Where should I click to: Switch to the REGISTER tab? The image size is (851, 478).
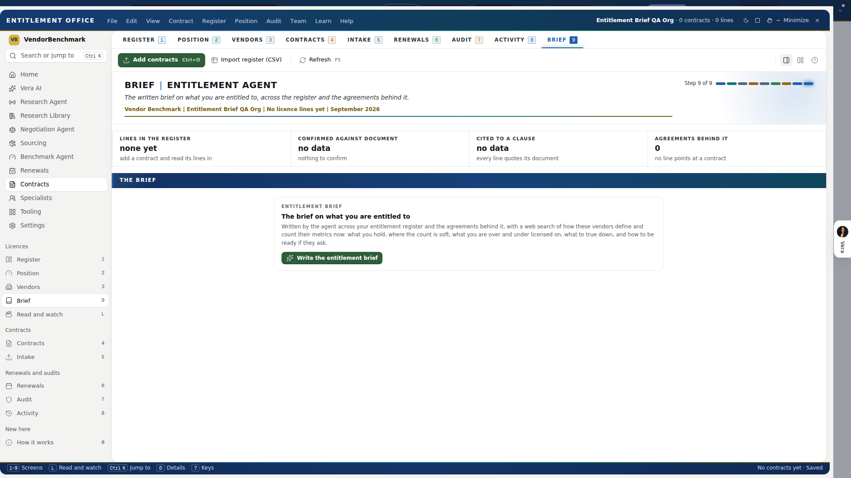(144, 40)
